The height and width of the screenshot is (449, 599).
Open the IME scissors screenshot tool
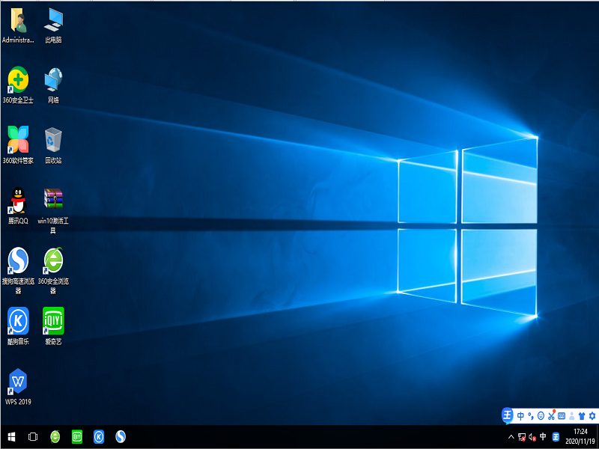click(x=551, y=415)
